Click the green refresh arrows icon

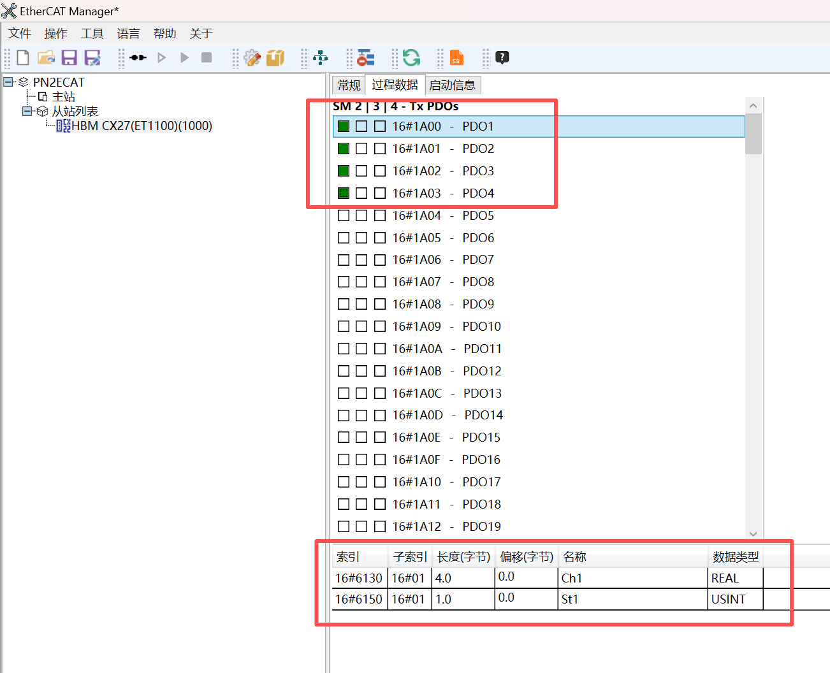(x=411, y=58)
